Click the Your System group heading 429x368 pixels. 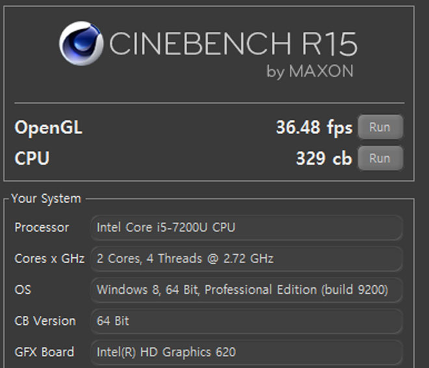[46, 199]
